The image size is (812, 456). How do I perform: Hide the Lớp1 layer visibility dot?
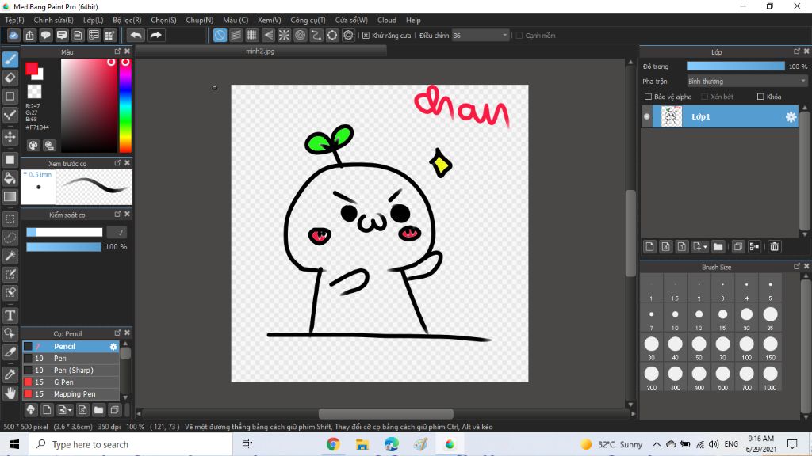pyautogui.click(x=647, y=117)
